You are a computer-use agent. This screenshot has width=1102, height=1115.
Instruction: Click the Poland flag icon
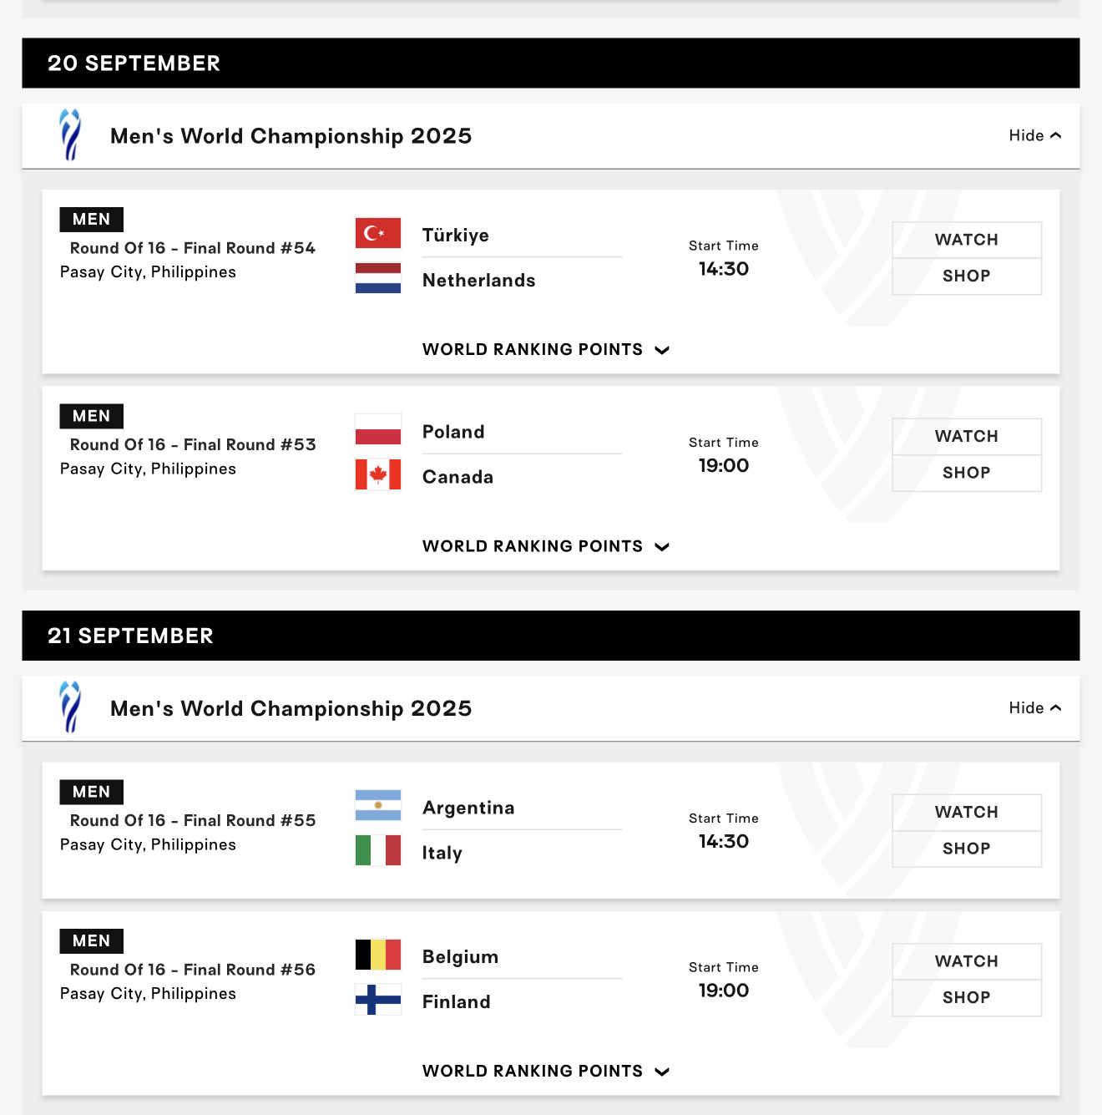pyautogui.click(x=378, y=429)
